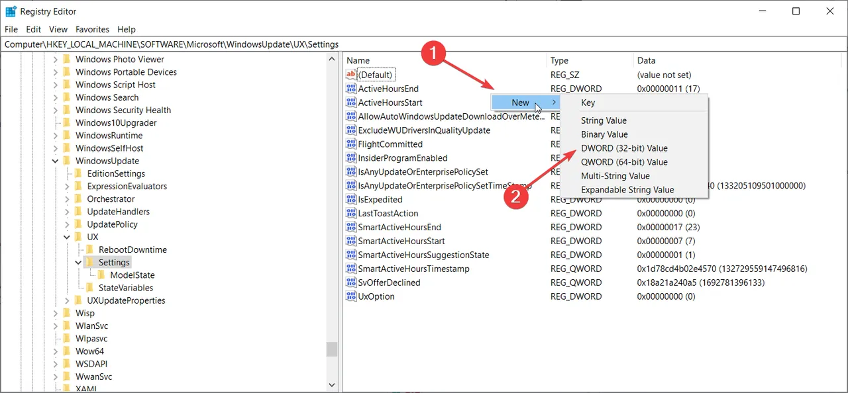Open the Help menu
The image size is (848, 393).
click(127, 29)
